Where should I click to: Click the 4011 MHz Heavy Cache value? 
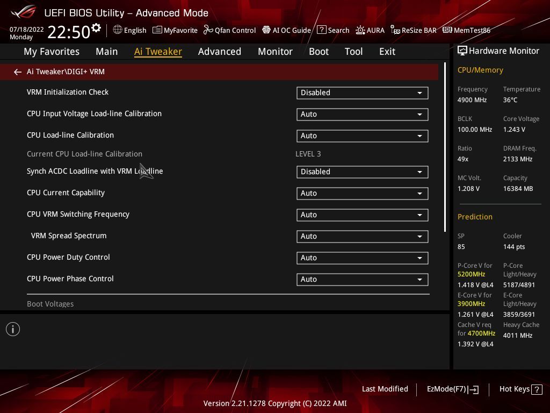(517, 336)
